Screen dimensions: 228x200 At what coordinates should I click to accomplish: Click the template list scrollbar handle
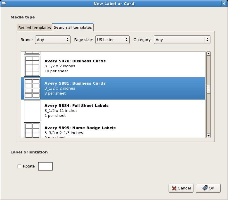pyautogui.click(x=208, y=89)
